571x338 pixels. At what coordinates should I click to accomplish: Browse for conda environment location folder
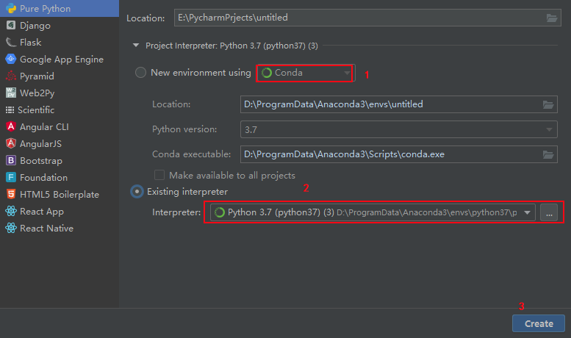548,104
